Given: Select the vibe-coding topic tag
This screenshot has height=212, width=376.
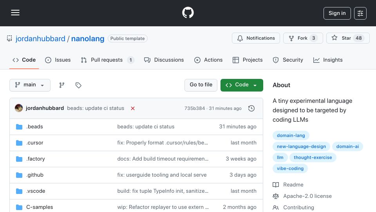Looking at the screenshot, I should coord(290,169).
